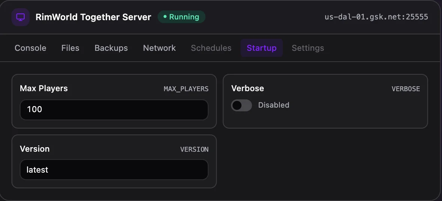Go to the Network tab
Screen dimensions: 442x201
tap(159, 48)
